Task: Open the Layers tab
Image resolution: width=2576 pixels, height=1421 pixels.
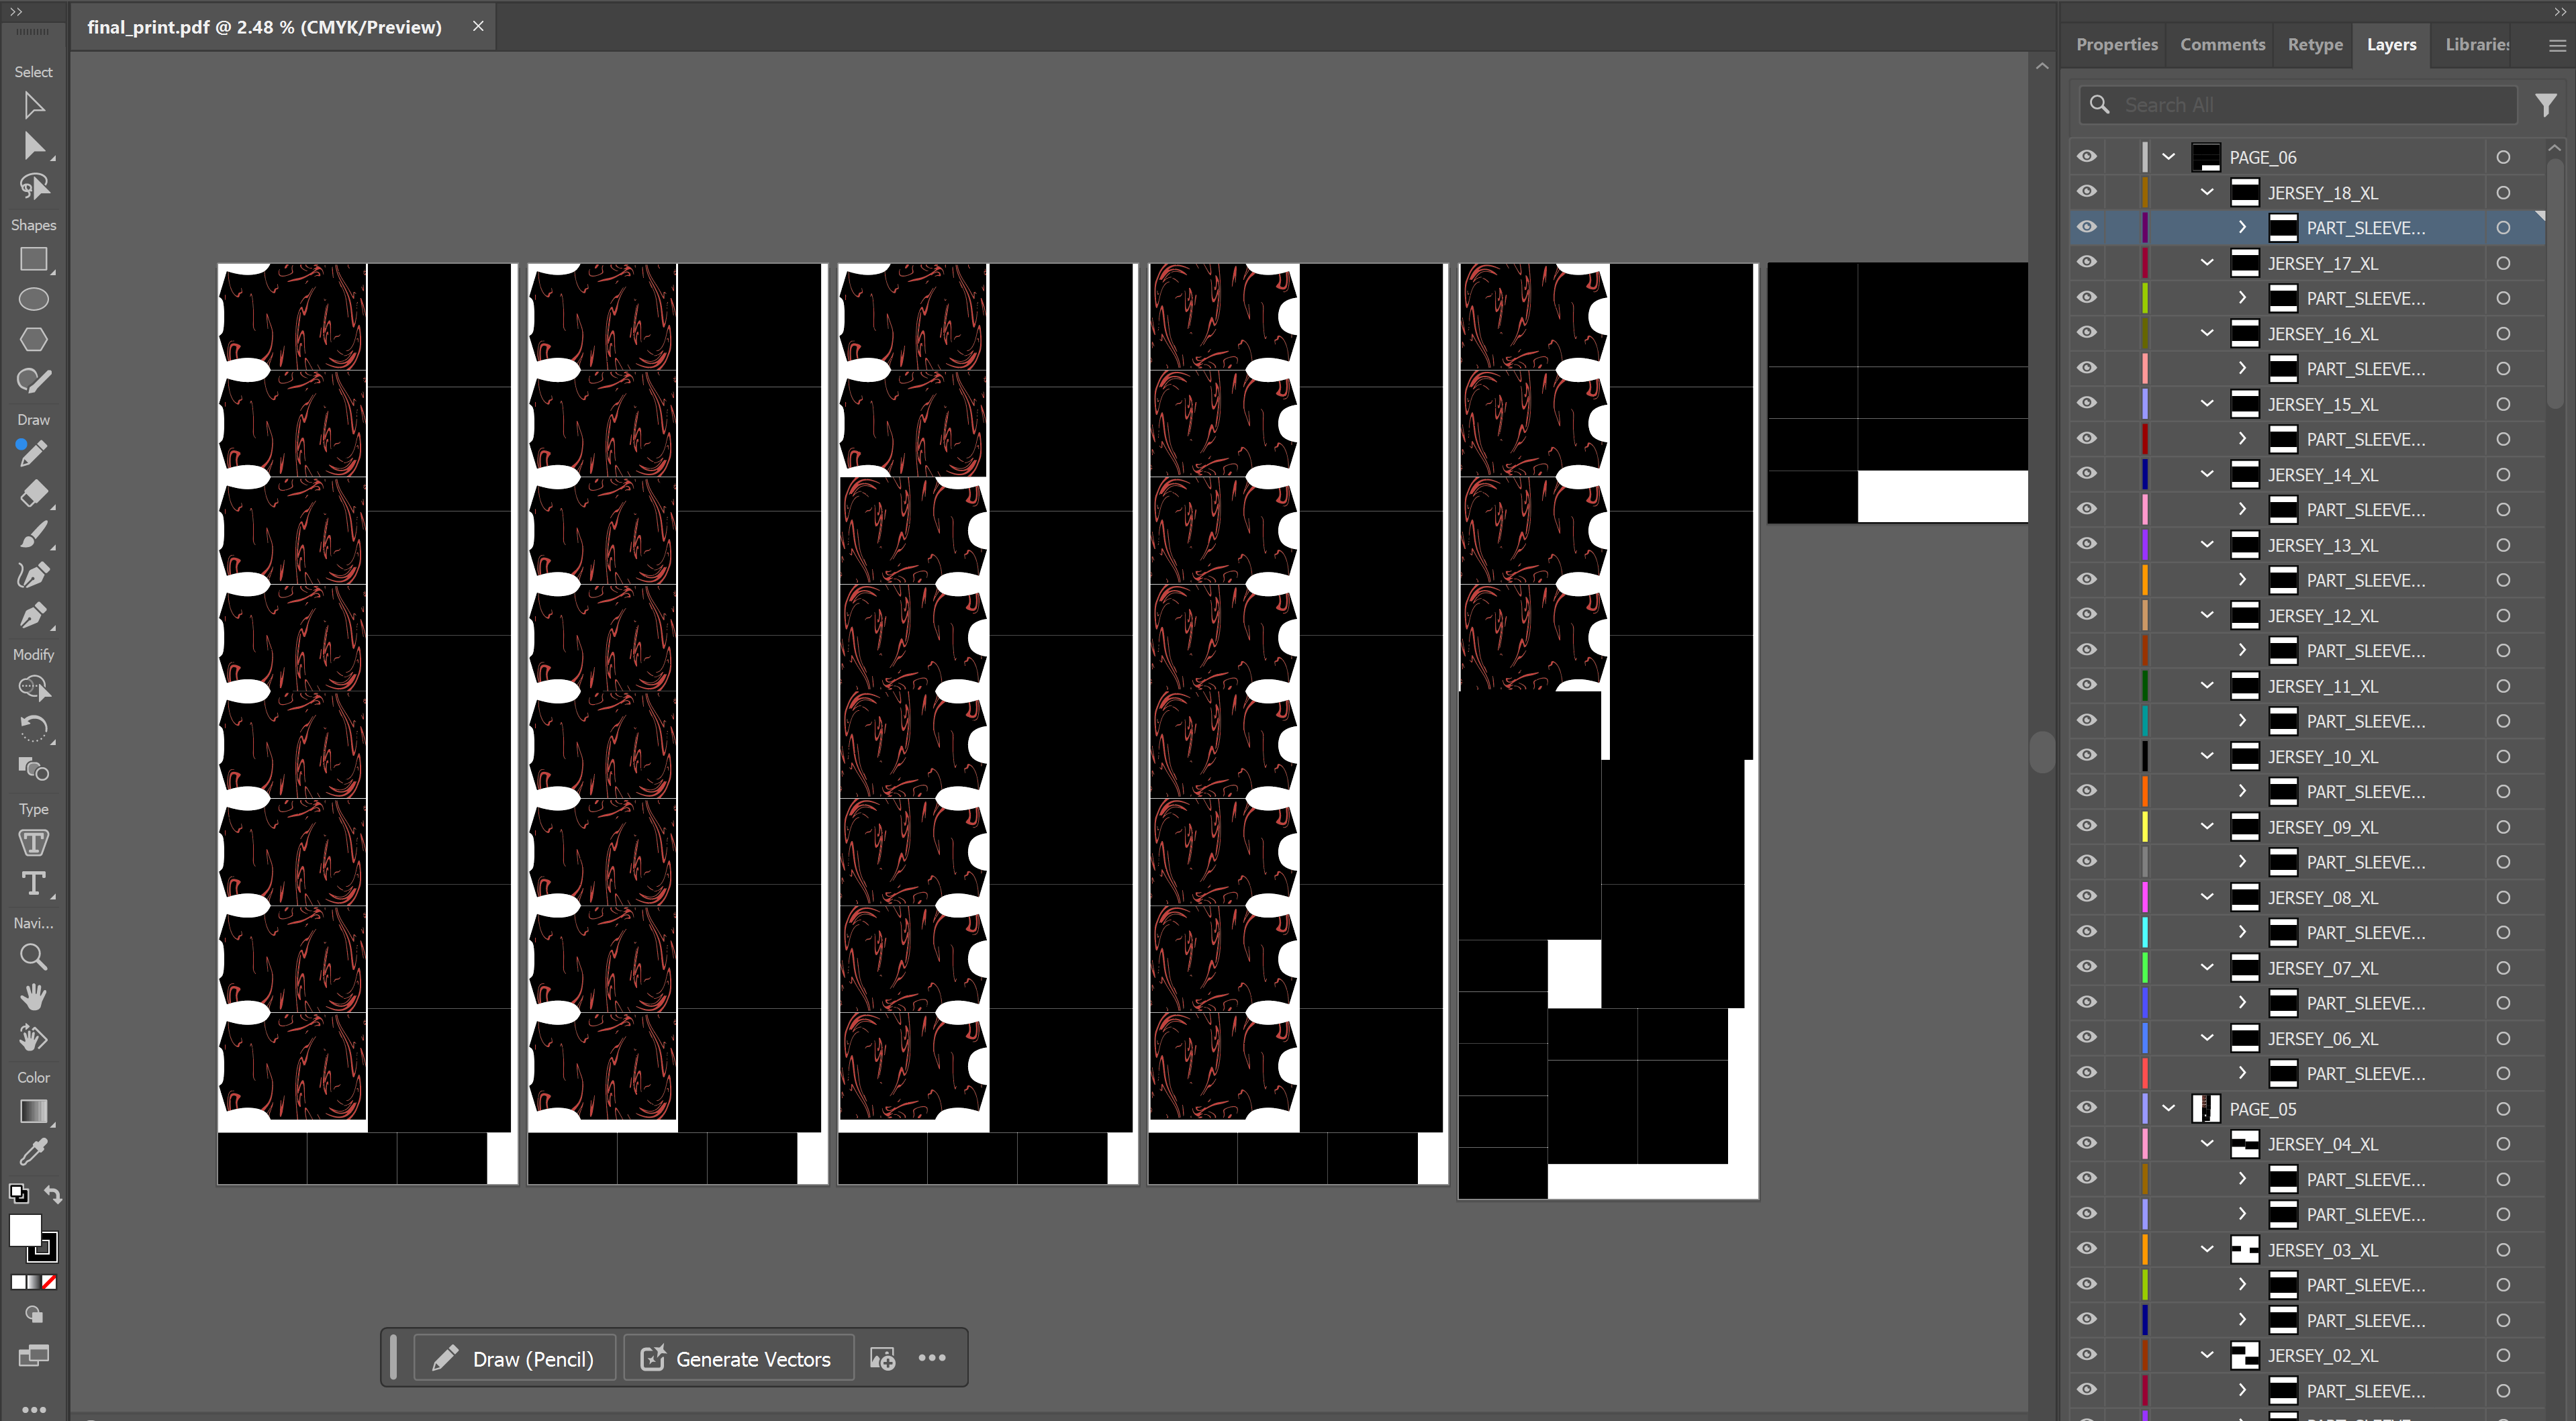Action: 2391,45
